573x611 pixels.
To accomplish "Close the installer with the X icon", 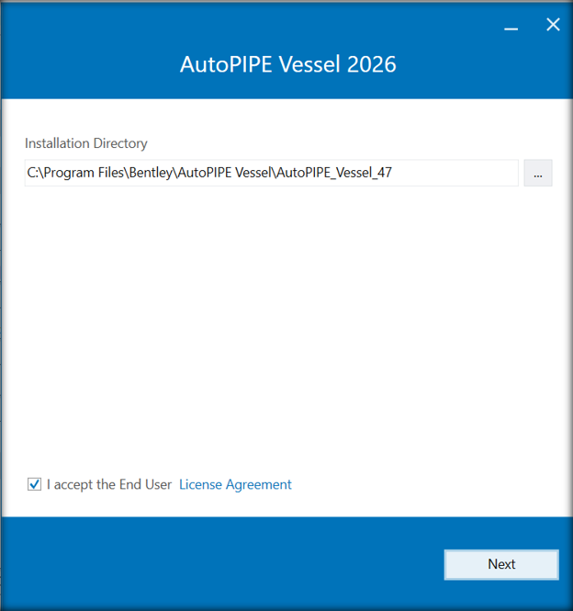I will tap(553, 25).
